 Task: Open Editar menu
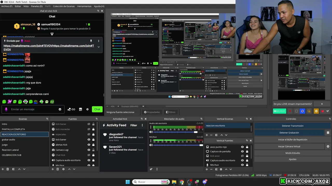18,6
